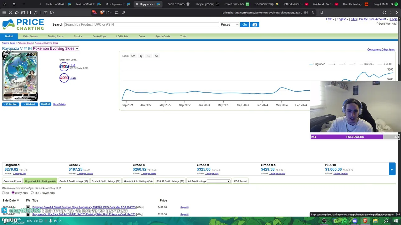Image resolution: width=401 pixels, height=225 pixels.
Task: Toggle the grade 7 series in legend
Action: pos(332,64)
